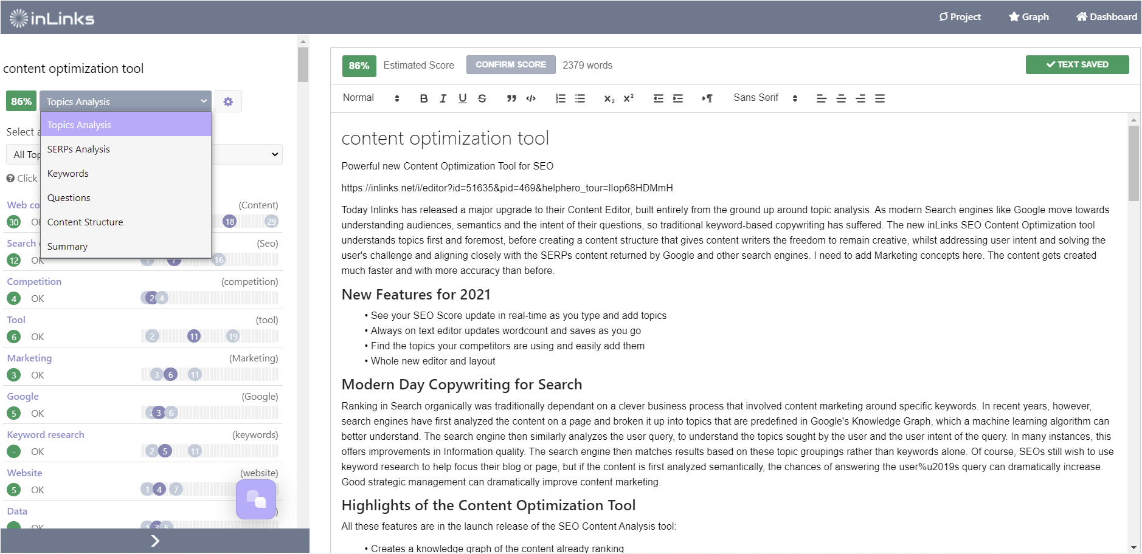Click the editor title 'content optimization tool'
The height and width of the screenshot is (554, 1142).
coord(445,138)
